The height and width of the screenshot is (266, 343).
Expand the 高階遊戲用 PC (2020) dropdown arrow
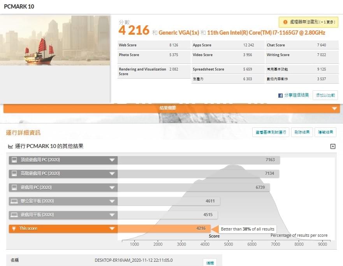point(112,174)
